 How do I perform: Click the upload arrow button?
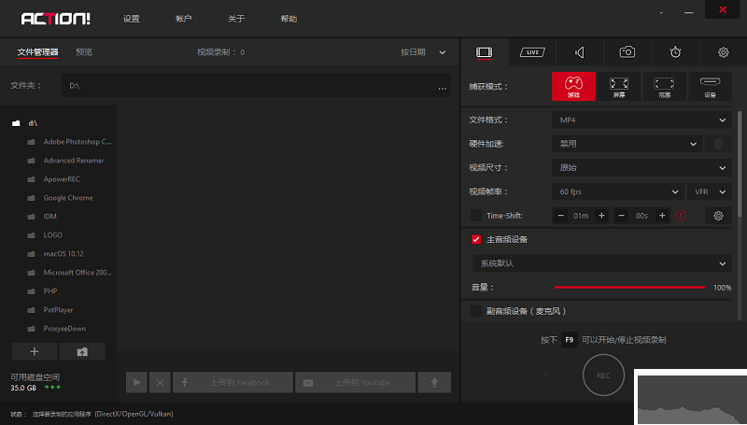(x=434, y=383)
